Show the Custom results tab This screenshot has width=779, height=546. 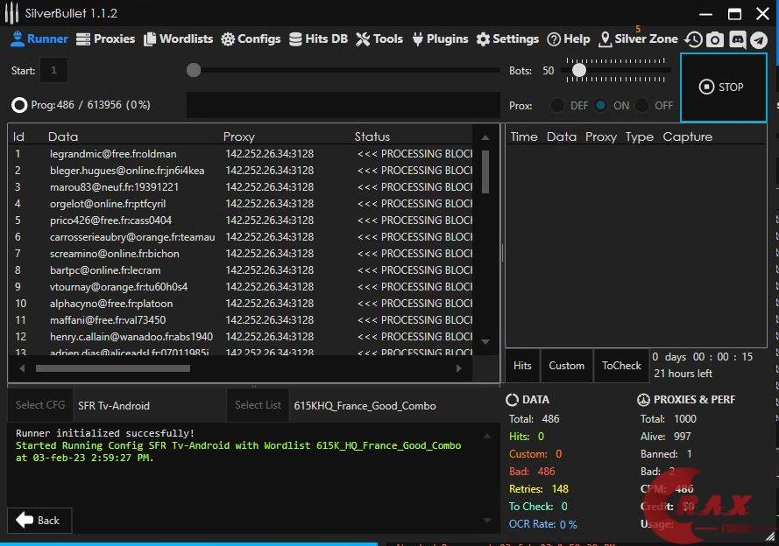[x=566, y=366]
